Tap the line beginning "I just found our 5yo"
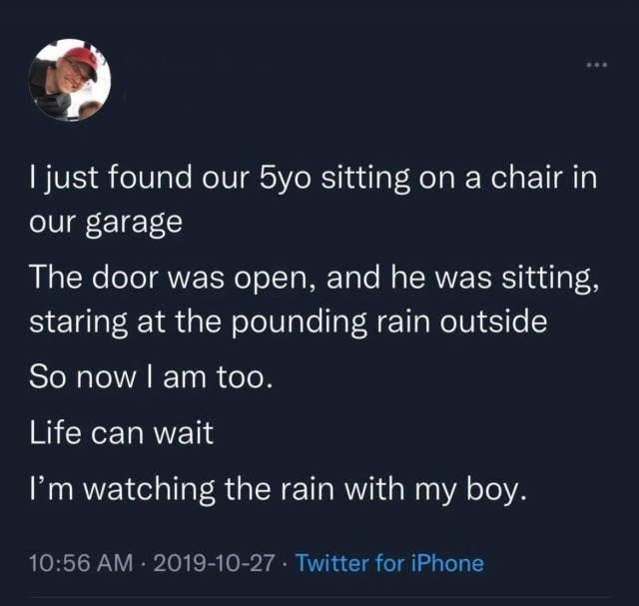Screen dimensions: 639x606 coord(313,178)
